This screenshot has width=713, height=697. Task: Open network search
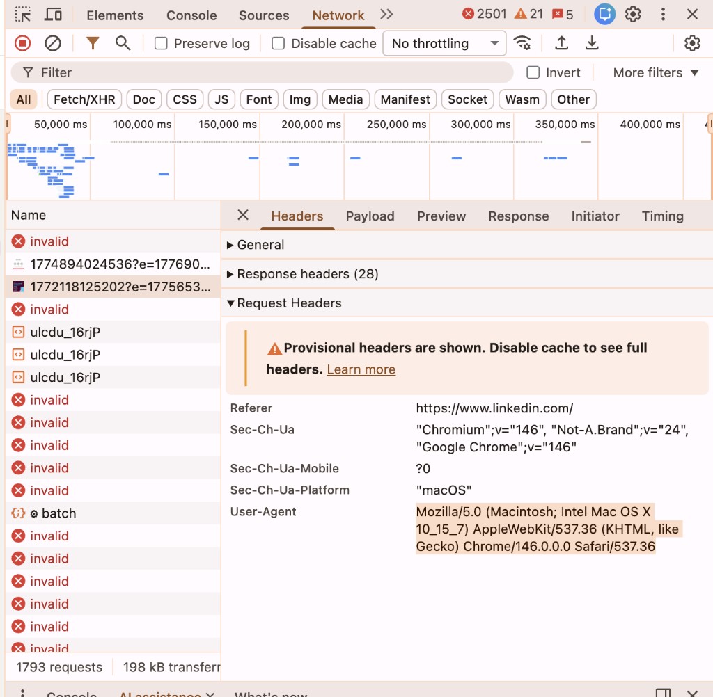point(123,43)
